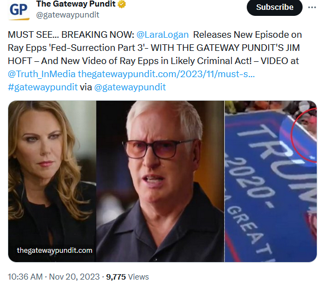Viewport: 325px width, 290px height.
Task: Click the @gatewaypundit mention after via
Action: pos(130,87)
